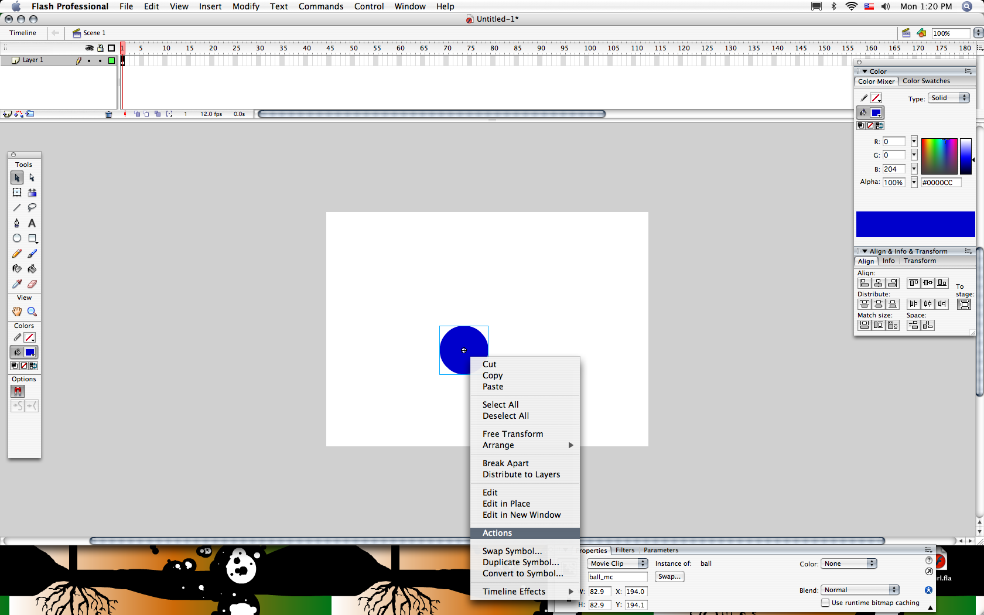
Task: Select the Brush tool
Action: click(x=32, y=254)
